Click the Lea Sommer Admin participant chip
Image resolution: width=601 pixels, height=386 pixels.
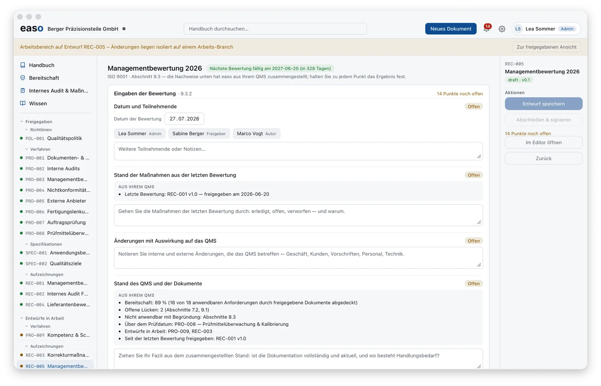pos(140,134)
